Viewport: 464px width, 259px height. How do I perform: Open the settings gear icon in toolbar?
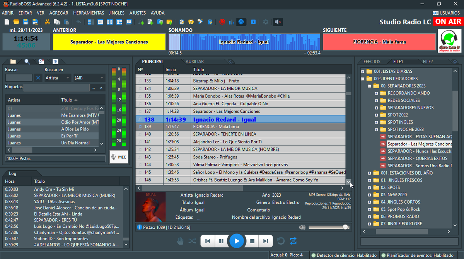265,22
